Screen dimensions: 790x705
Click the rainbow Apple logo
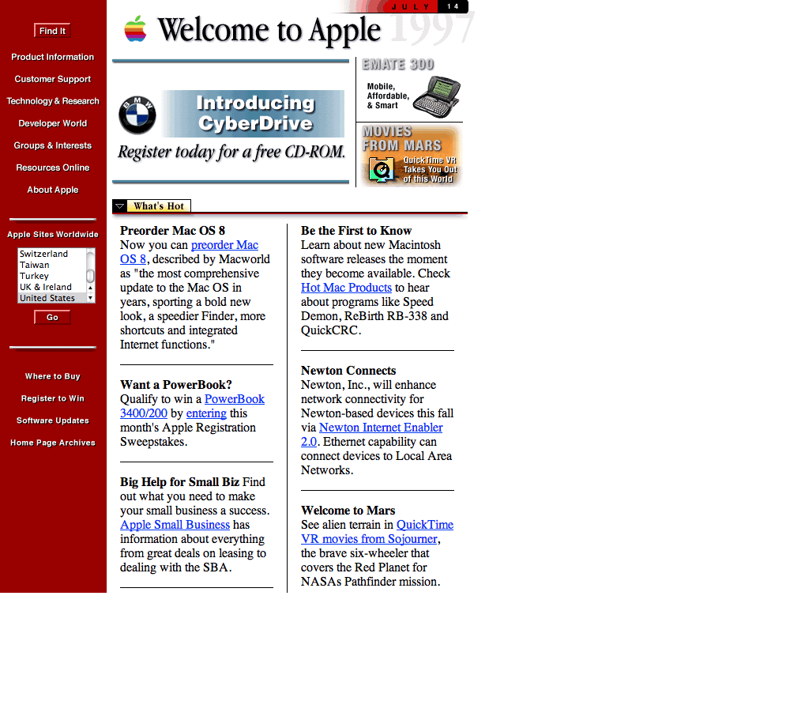pos(136,28)
